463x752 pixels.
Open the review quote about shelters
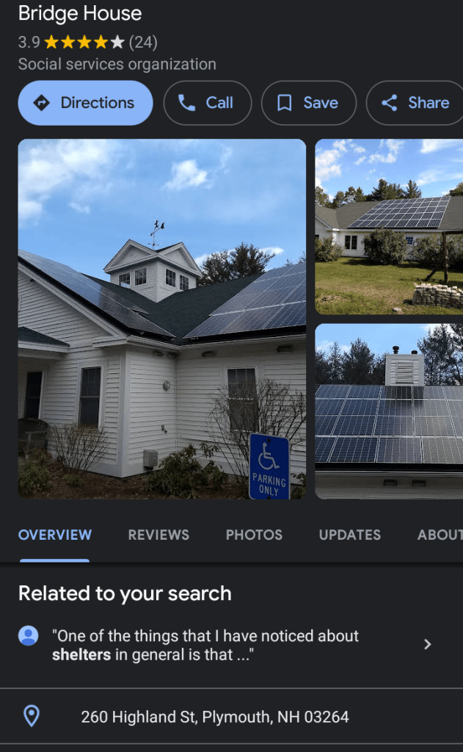click(x=205, y=645)
